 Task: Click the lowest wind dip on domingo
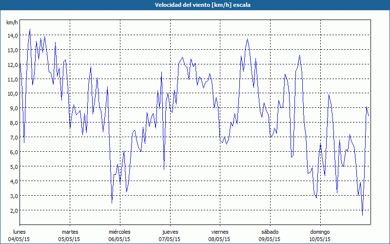[x=362, y=215]
